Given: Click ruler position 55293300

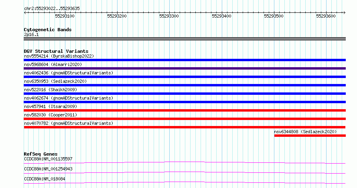Looking at the screenshot, I should coord(169,16).
